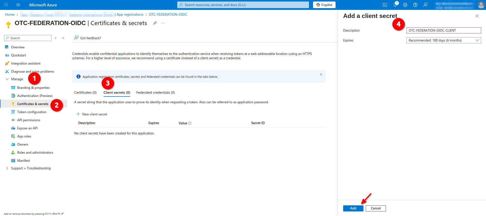Switch to Federated credentials (0) tab
Image resolution: width=486 pixels, height=216 pixels.
(155, 92)
